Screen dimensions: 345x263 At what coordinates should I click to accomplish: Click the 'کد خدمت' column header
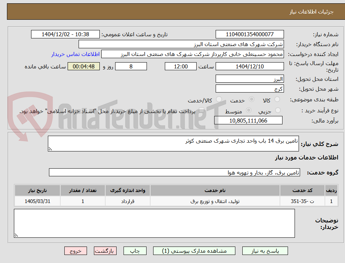(302, 190)
